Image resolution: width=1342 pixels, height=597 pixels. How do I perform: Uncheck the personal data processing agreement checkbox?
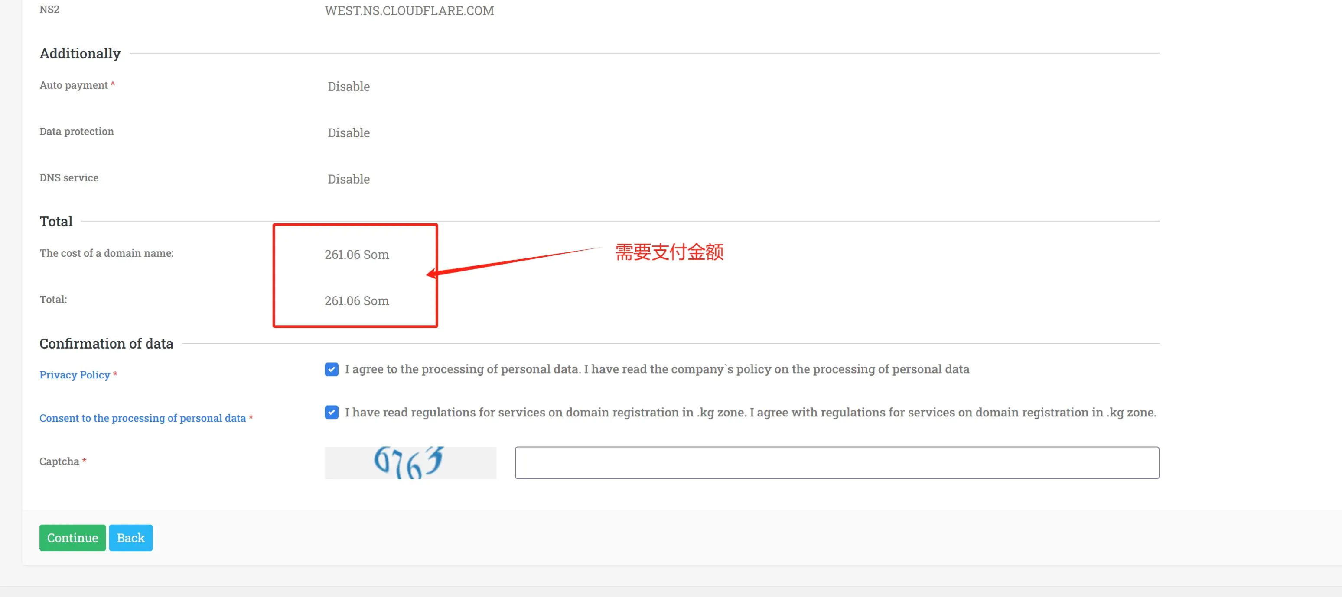[x=331, y=370]
